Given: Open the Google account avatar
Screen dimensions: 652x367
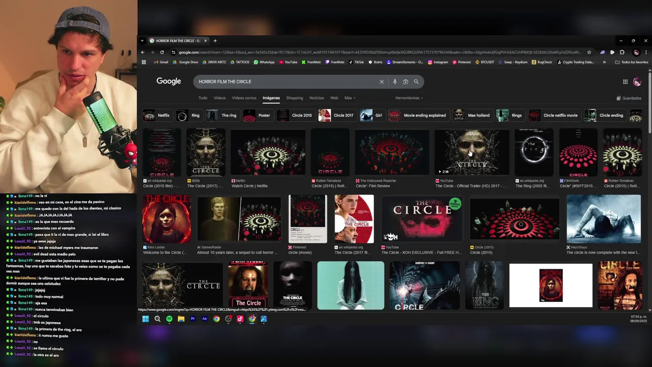Looking at the screenshot, I should (x=637, y=82).
